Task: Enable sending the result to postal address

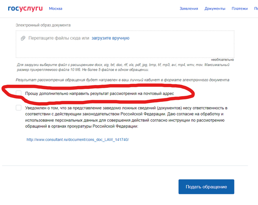Action: pyautogui.click(x=18, y=93)
